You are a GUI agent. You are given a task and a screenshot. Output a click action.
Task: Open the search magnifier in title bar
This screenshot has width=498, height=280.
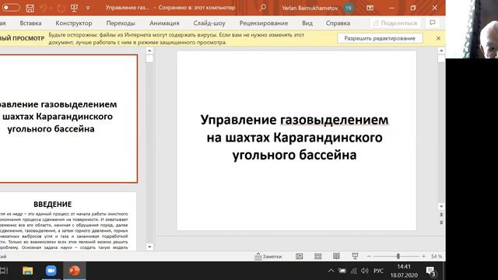[263, 8]
